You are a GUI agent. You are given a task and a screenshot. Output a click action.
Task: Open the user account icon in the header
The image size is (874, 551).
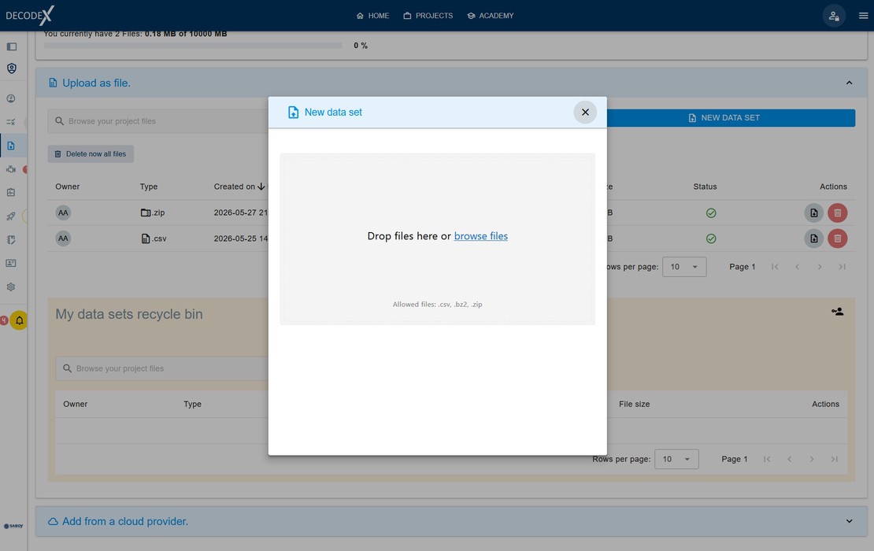click(834, 16)
